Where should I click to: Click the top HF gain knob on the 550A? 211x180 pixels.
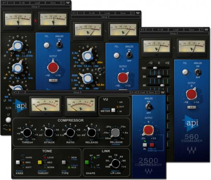17,46
